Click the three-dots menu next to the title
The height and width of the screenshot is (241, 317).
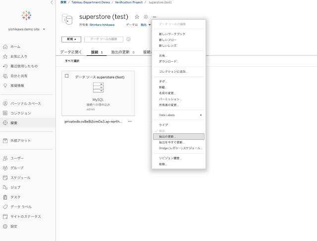click(155, 17)
